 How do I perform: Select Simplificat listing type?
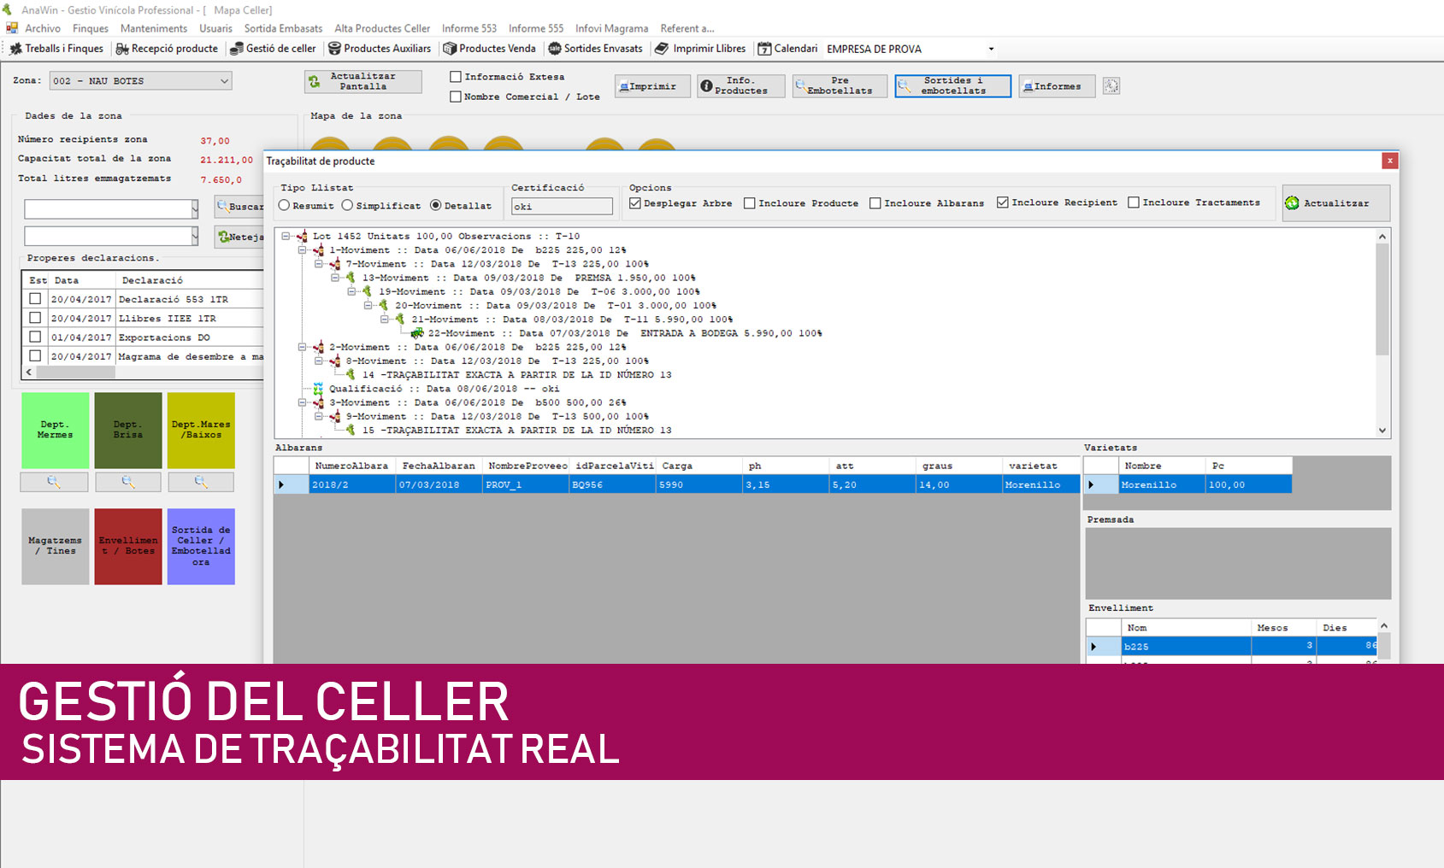click(x=347, y=205)
